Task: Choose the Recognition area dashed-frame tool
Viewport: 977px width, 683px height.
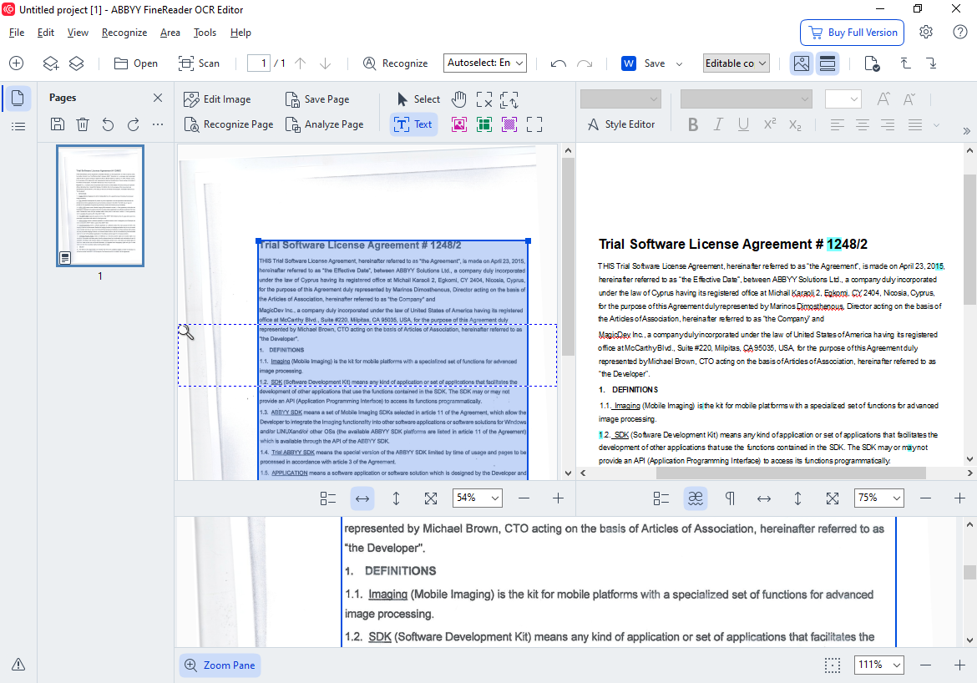Action: click(x=534, y=124)
